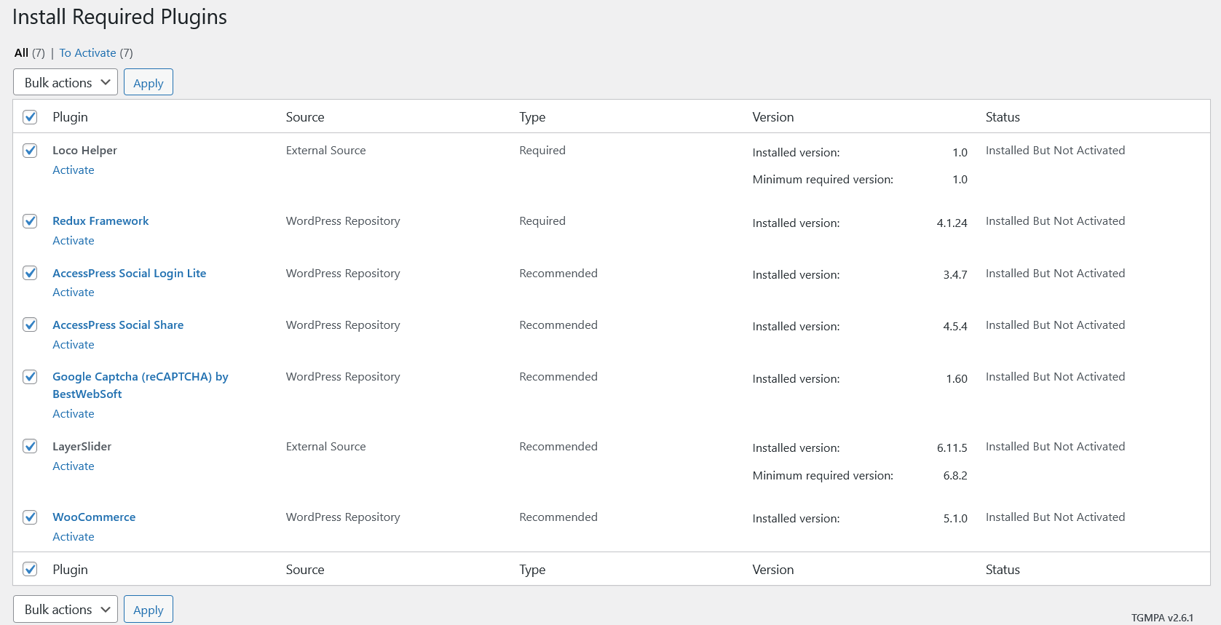This screenshot has width=1221, height=625.
Task: Click the Version column header at top
Action: [773, 117]
